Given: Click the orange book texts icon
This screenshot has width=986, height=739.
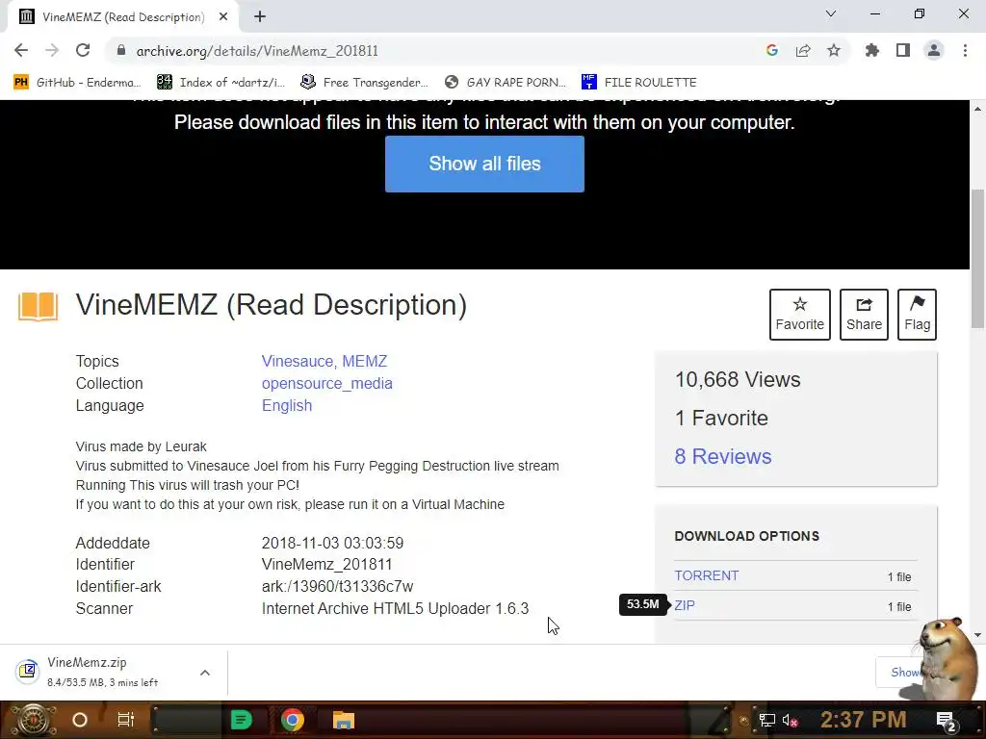Looking at the screenshot, I should click(x=38, y=307).
